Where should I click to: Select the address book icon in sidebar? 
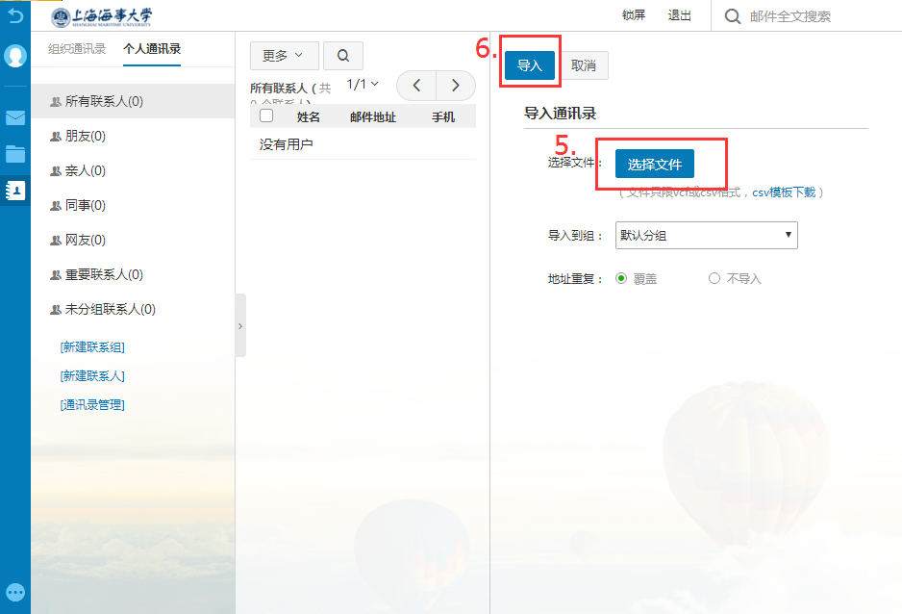(15, 191)
